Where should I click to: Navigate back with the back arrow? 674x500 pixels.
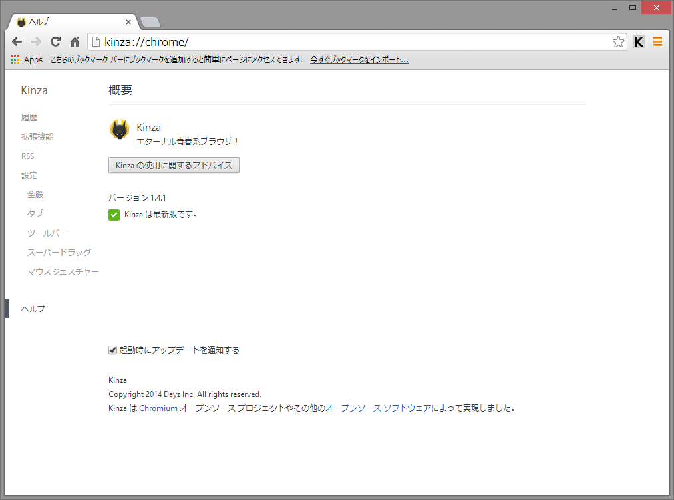17,41
